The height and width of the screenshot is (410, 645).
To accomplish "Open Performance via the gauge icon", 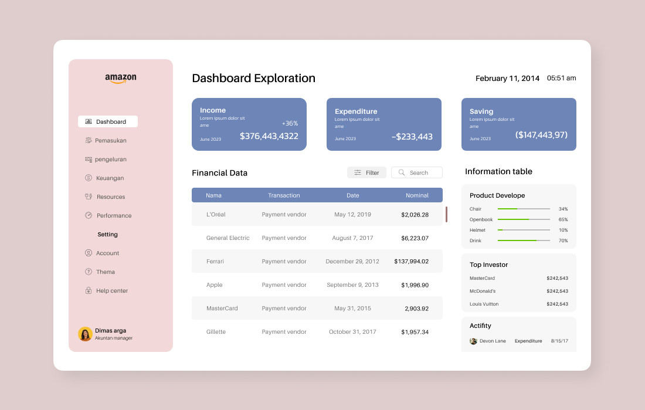I will (89, 215).
